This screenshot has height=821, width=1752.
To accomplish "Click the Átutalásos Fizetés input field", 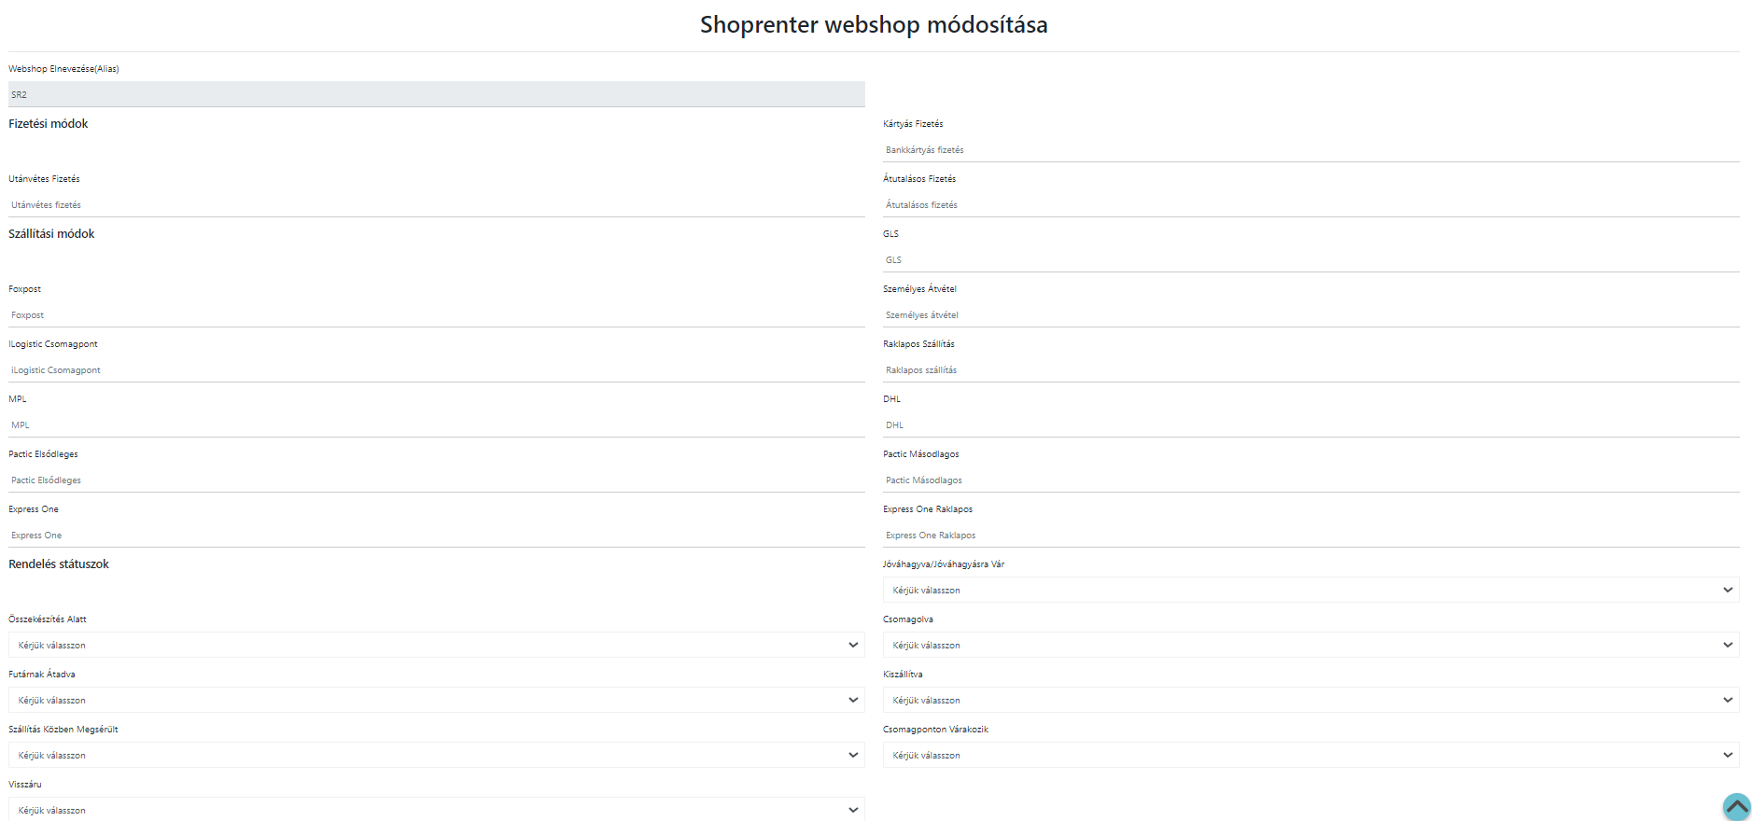I will coord(1311,204).
